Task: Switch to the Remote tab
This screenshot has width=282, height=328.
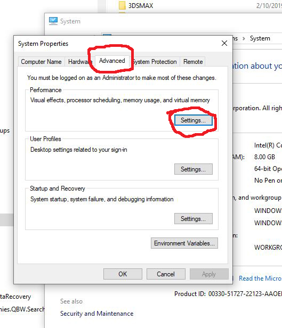Action: (193, 62)
